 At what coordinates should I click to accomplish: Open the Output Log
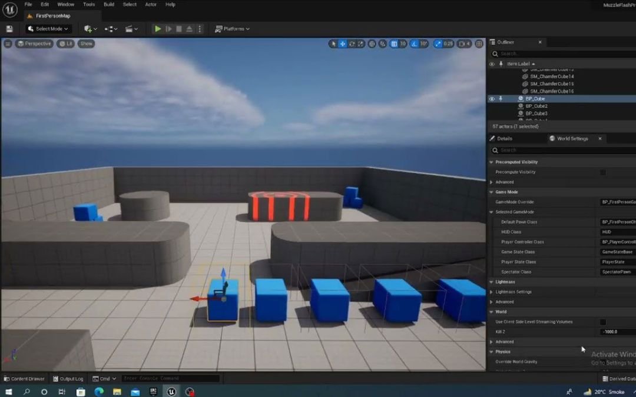[68, 379]
